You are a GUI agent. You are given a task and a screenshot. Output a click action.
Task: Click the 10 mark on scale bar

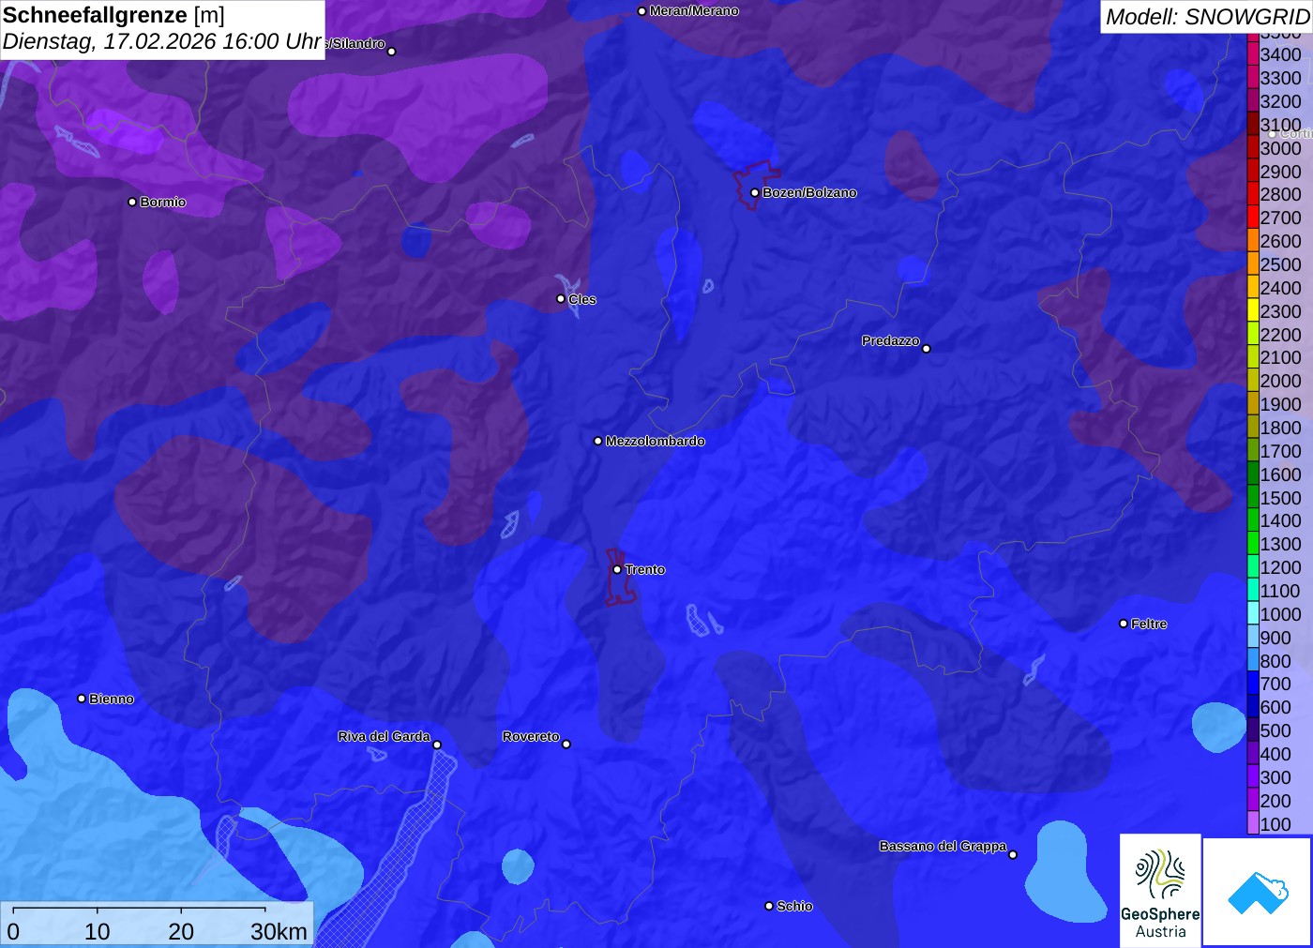tap(97, 931)
